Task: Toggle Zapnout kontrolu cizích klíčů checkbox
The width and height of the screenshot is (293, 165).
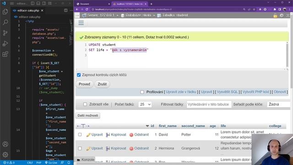Action: click(x=79, y=75)
